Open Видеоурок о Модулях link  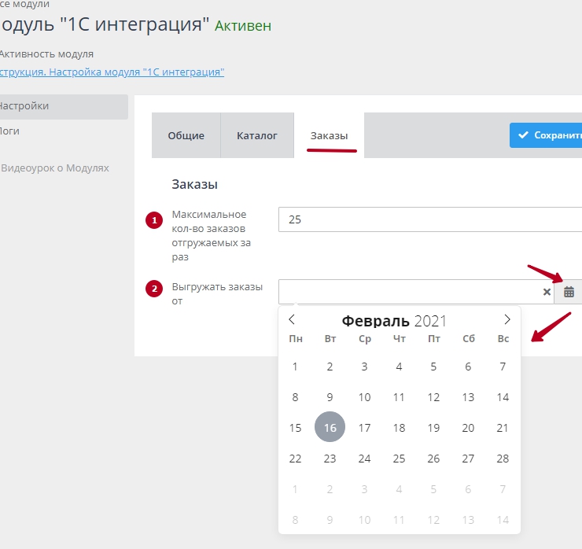(x=55, y=168)
